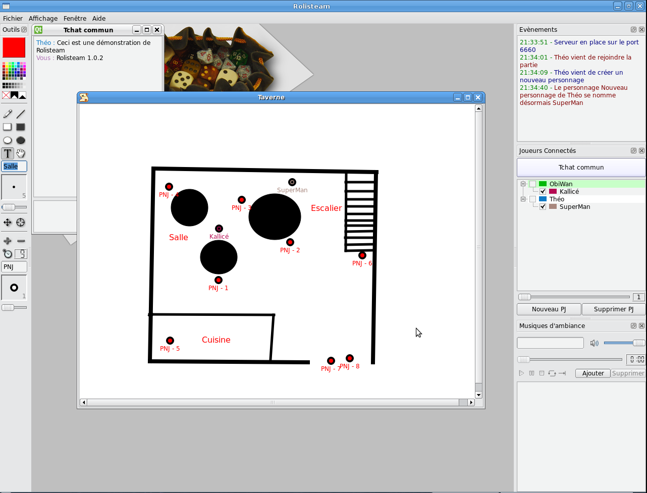Collapse the ObiWan player tree node

pos(523,184)
